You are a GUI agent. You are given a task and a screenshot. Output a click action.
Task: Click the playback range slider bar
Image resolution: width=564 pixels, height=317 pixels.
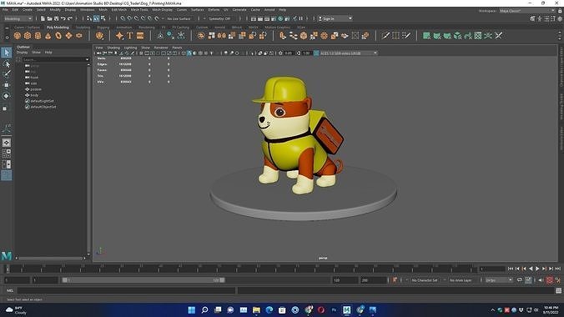click(x=144, y=280)
